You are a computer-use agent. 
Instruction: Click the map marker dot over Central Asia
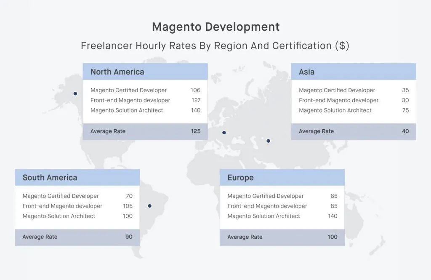[268, 141]
